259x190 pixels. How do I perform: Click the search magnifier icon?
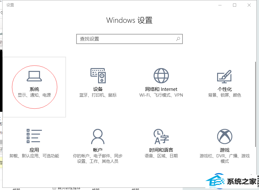[x=178, y=39]
